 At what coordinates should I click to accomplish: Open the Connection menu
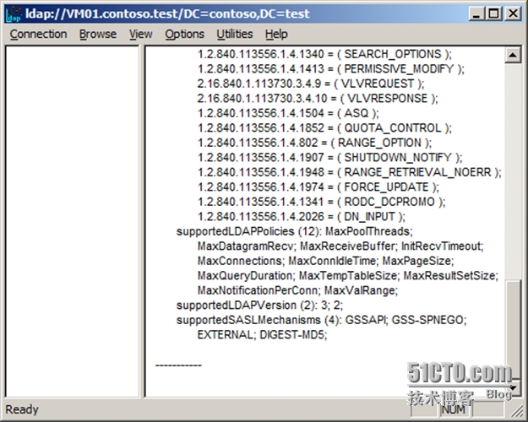38,34
